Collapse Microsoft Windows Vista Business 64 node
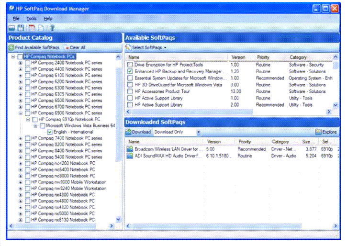The height and width of the screenshot is (246, 347). 35,126
